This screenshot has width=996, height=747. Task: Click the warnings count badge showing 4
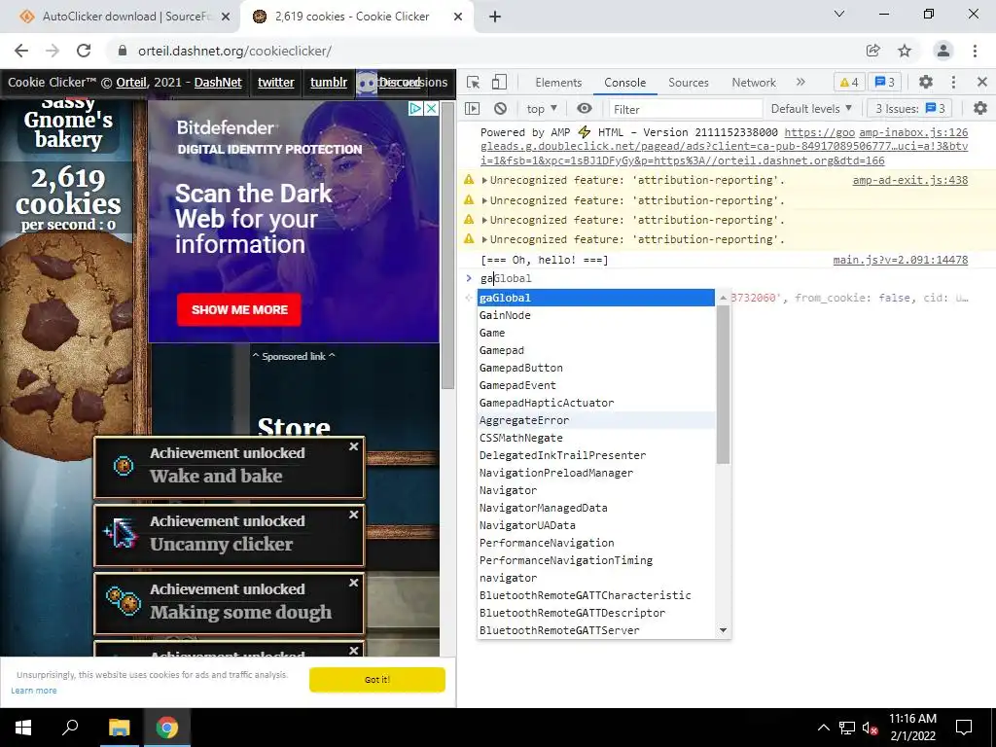tap(849, 82)
